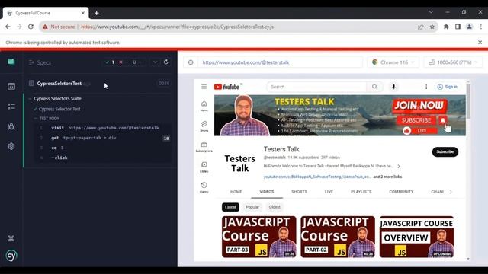Switch to channel SHORTS tab
This screenshot has height=274, width=488.
click(x=299, y=192)
